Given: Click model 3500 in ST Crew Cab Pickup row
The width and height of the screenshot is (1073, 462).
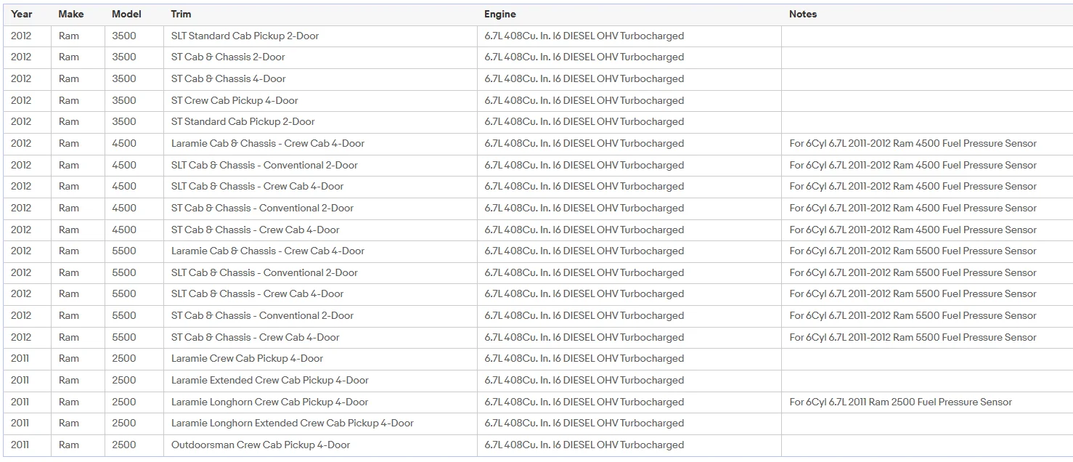Looking at the screenshot, I should pos(123,100).
